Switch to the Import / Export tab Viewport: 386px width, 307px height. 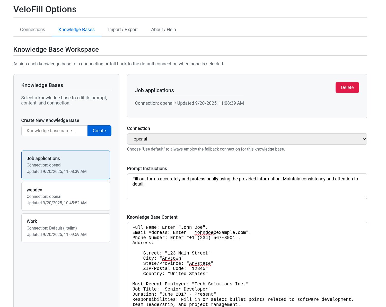coord(123,30)
